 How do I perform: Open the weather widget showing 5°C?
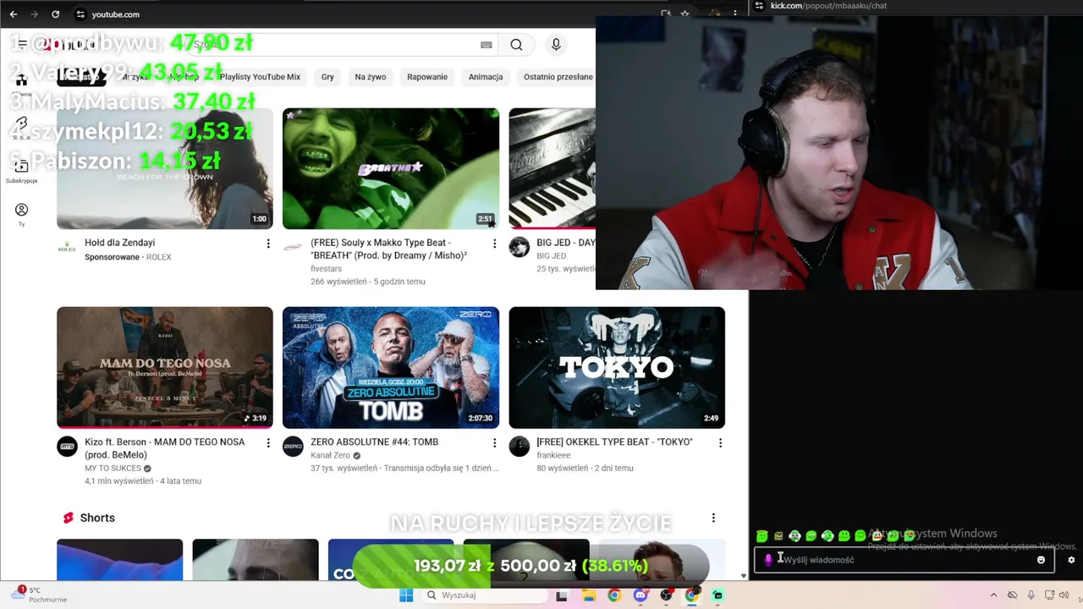coord(38,595)
